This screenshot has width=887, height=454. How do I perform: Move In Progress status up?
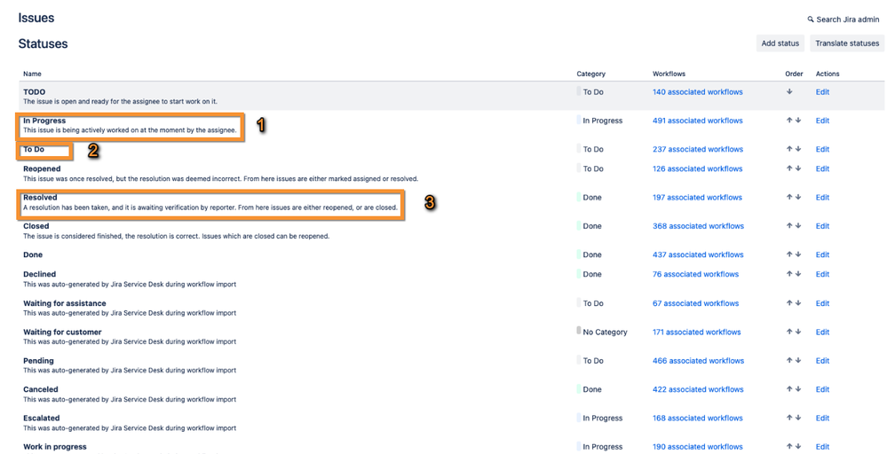(789, 121)
